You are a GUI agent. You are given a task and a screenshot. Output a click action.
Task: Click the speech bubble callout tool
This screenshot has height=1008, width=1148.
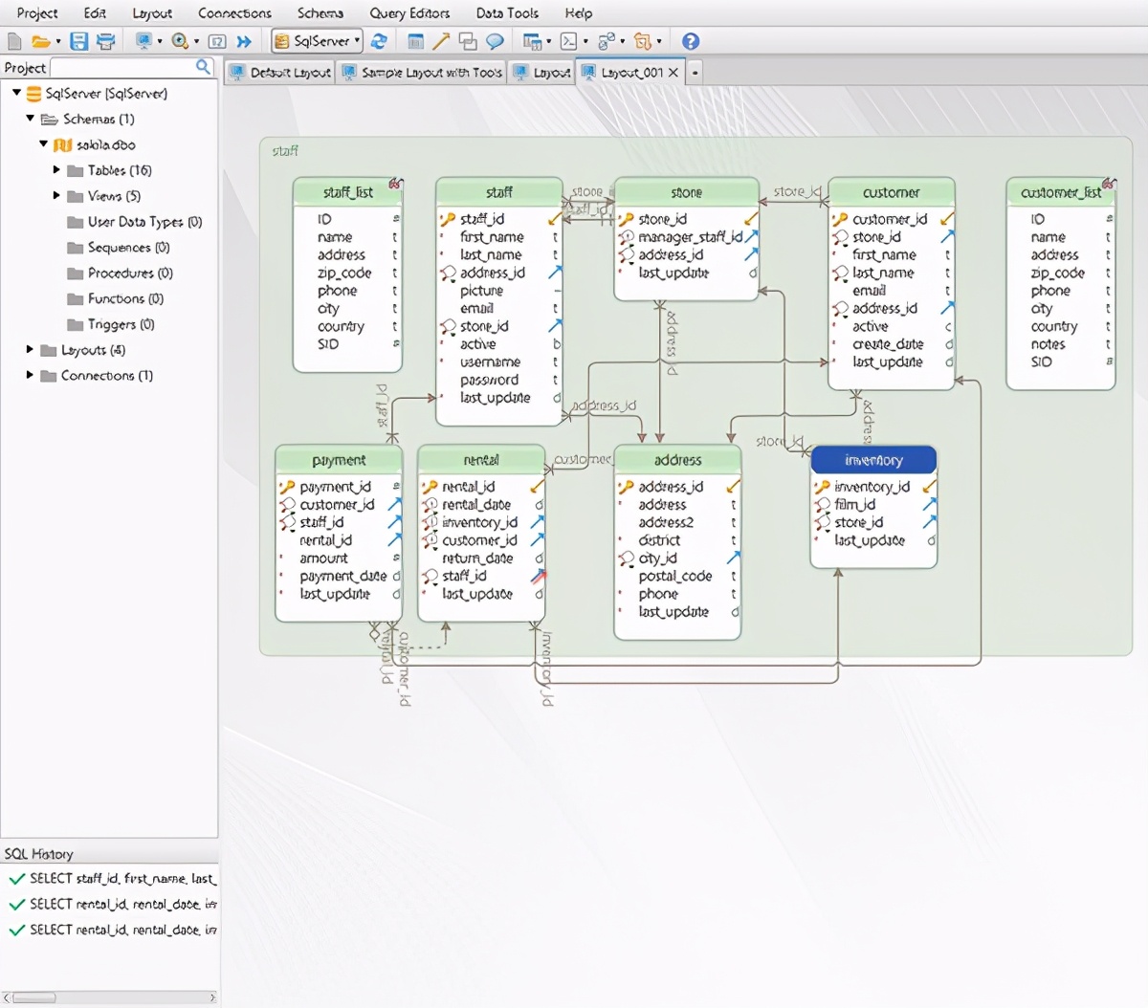click(x=495, y=41)
